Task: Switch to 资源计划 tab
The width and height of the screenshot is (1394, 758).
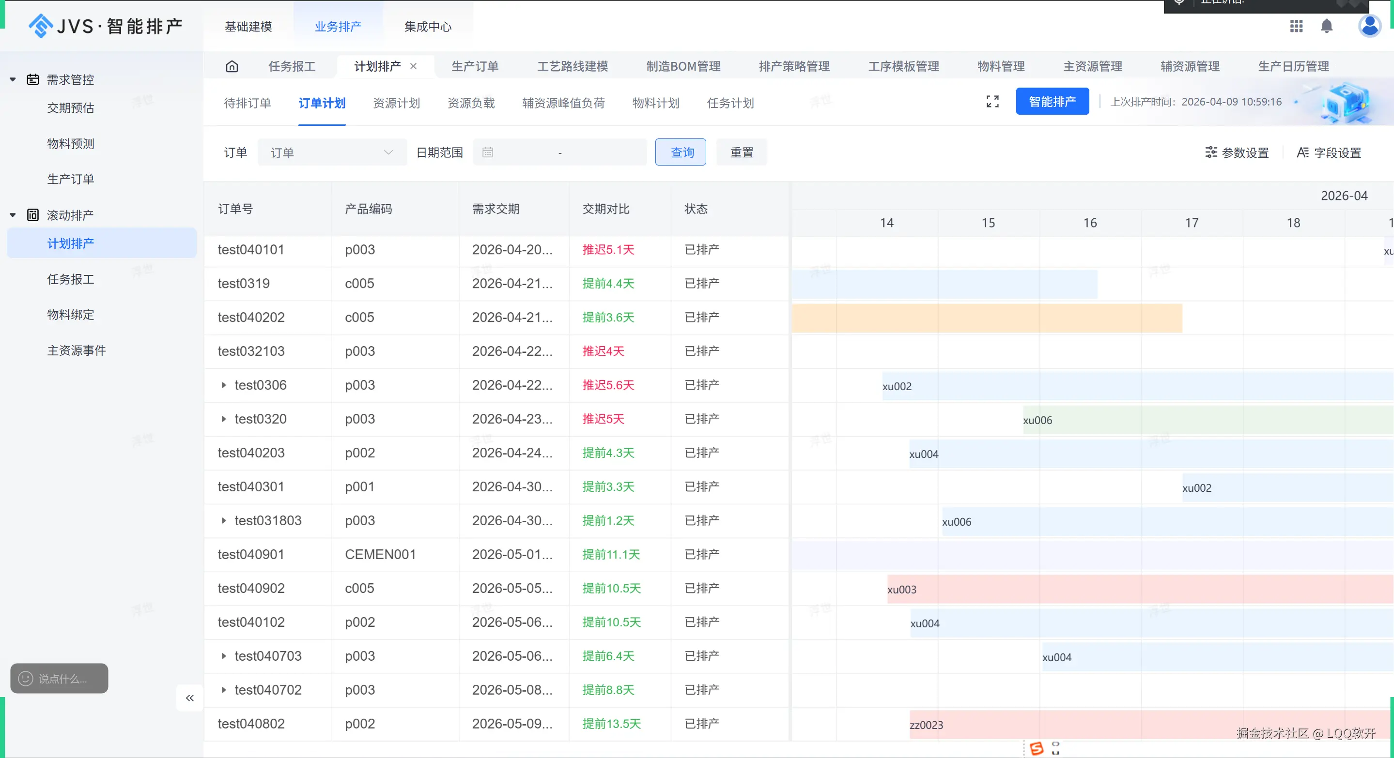Action: pos(396,103)
